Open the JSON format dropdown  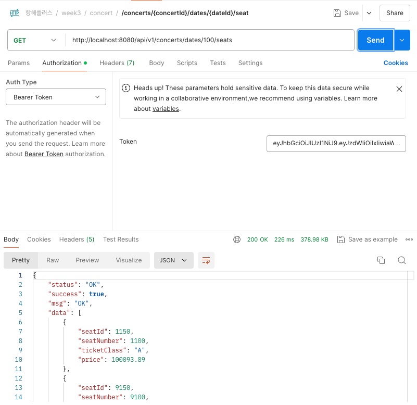173,260
